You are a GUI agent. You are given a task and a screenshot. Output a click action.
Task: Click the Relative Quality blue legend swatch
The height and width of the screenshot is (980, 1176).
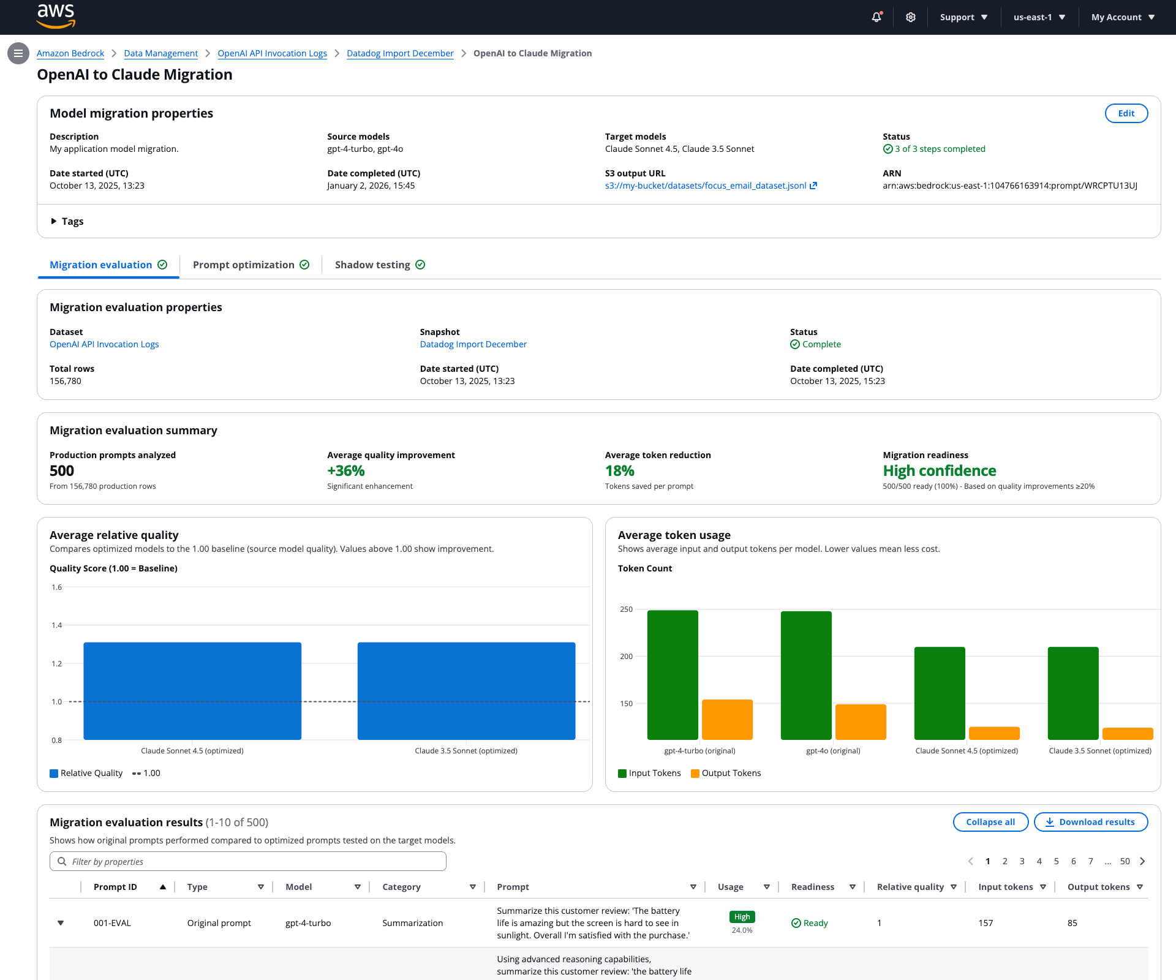pos(54,774)
